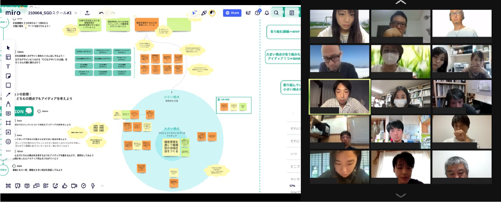
Task: Click the 37% zoom level
Action: [x=292, y=186]
